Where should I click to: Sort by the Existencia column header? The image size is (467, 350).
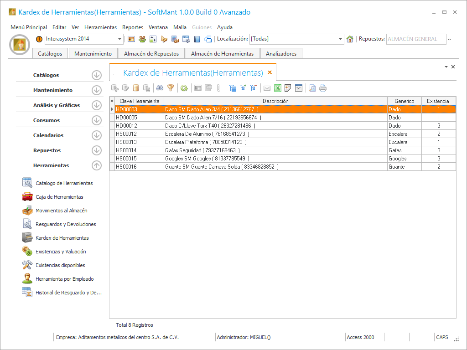[x=437, y=101]
